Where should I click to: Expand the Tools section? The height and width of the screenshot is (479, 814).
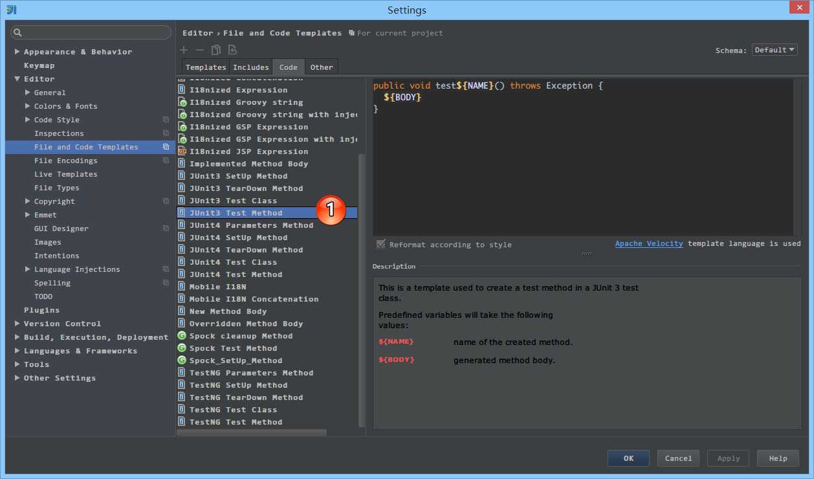17,364
